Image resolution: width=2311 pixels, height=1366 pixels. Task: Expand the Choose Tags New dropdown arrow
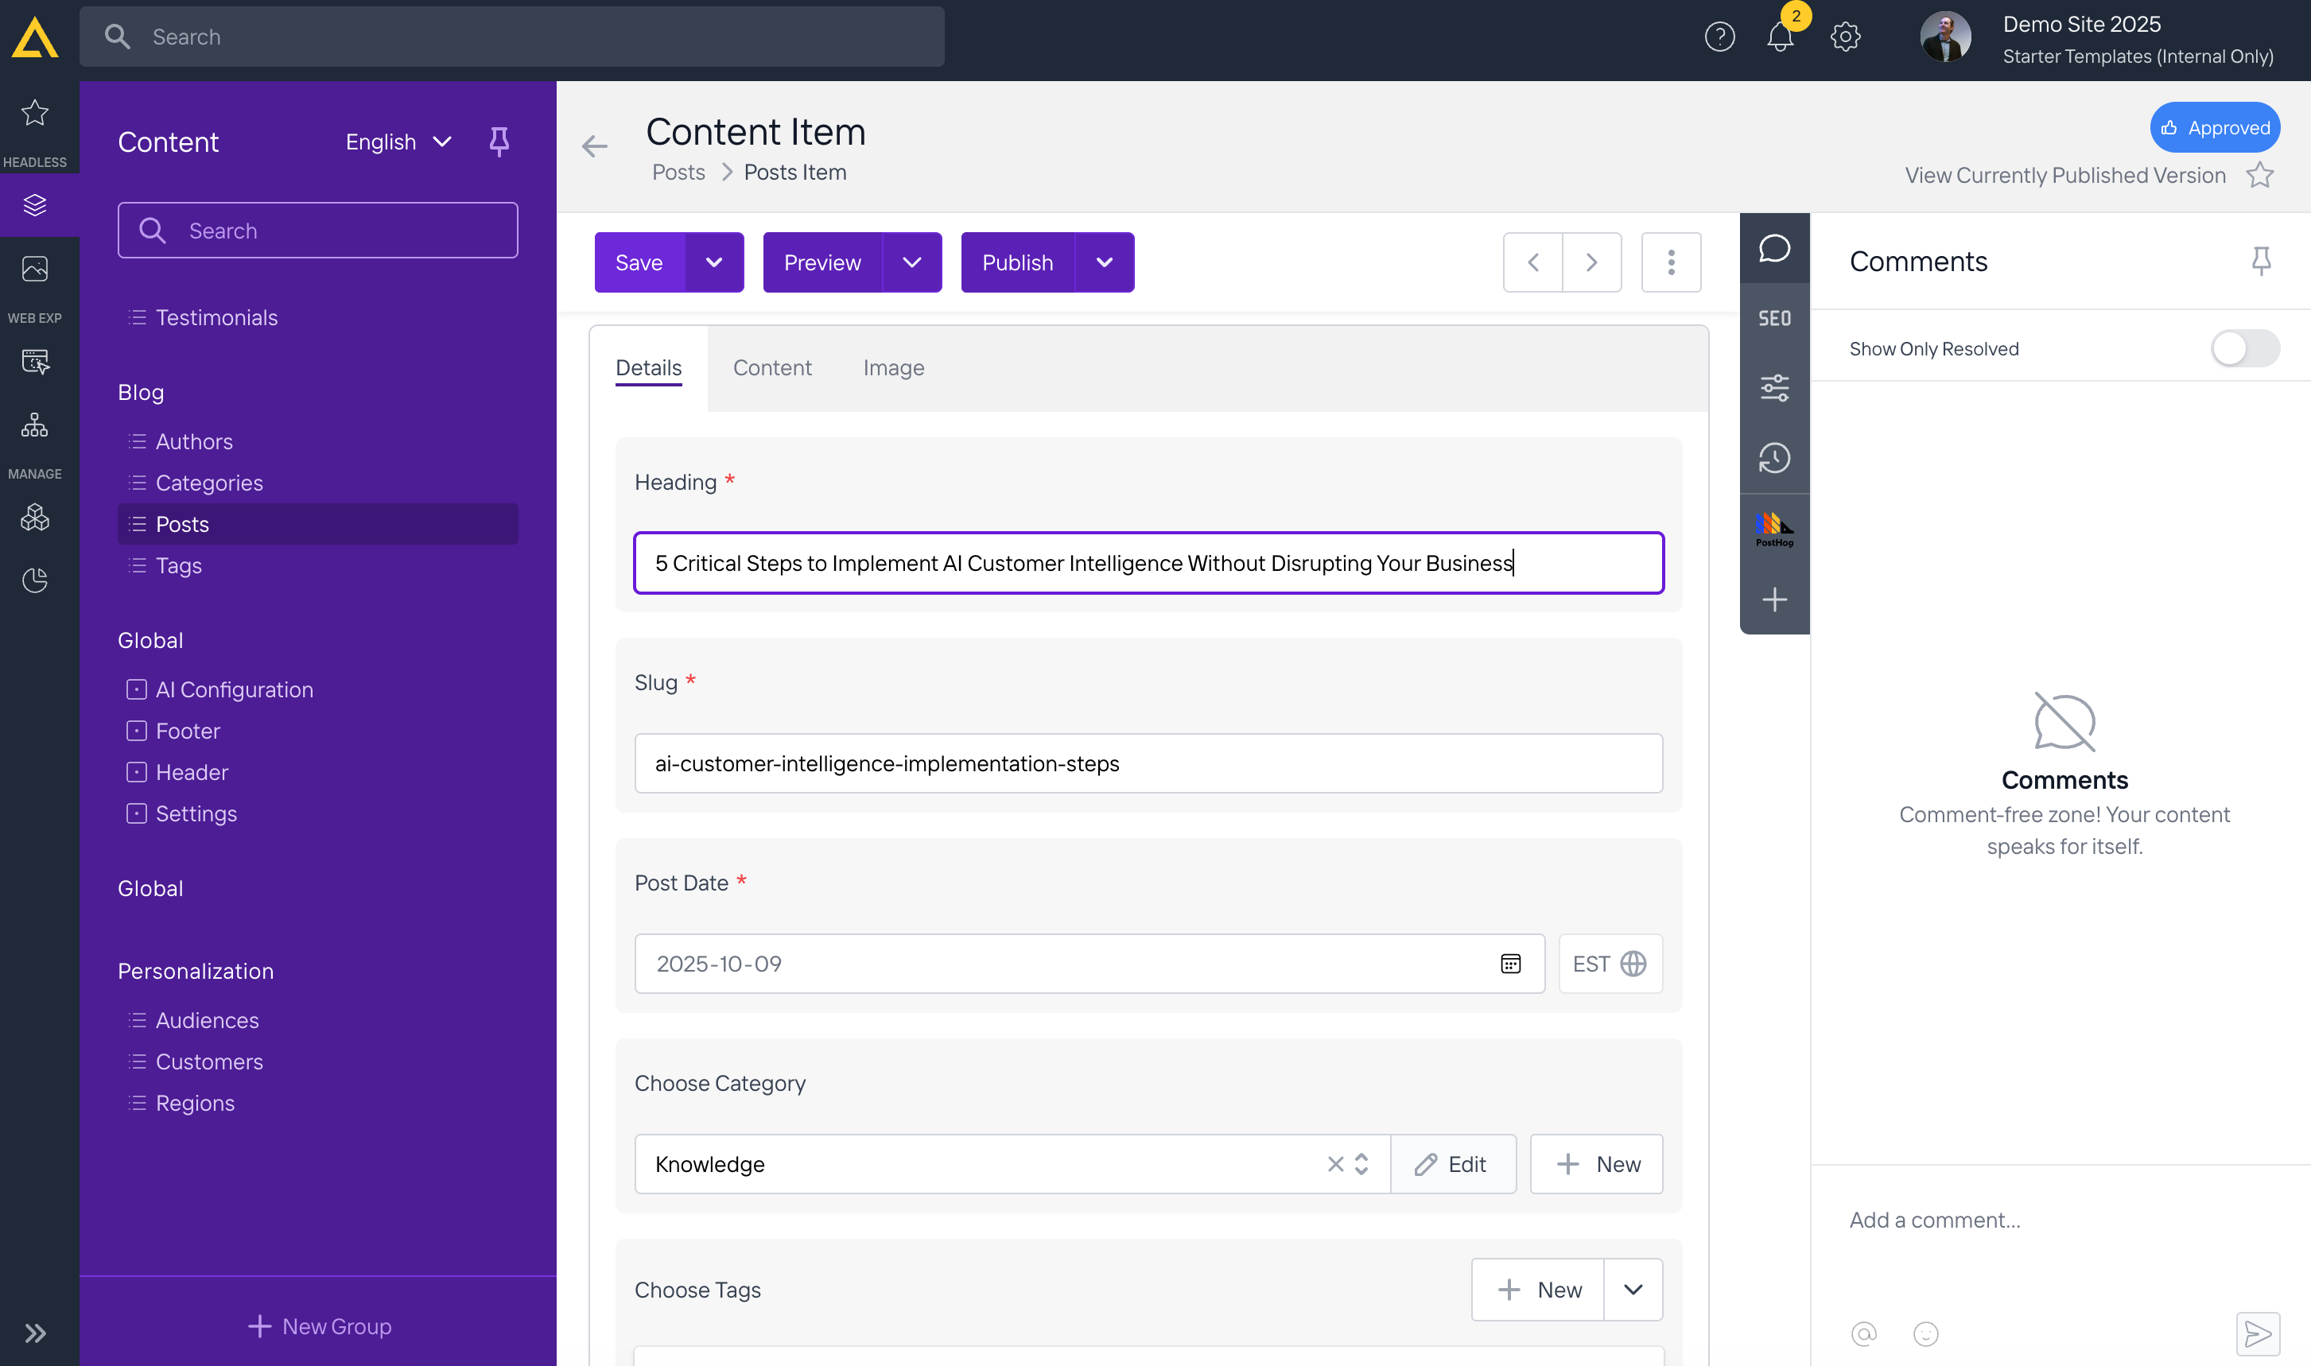coord(1633,1290)
